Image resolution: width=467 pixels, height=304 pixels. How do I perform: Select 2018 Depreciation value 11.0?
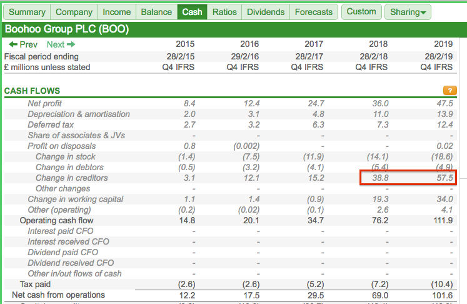coord(380,114)
